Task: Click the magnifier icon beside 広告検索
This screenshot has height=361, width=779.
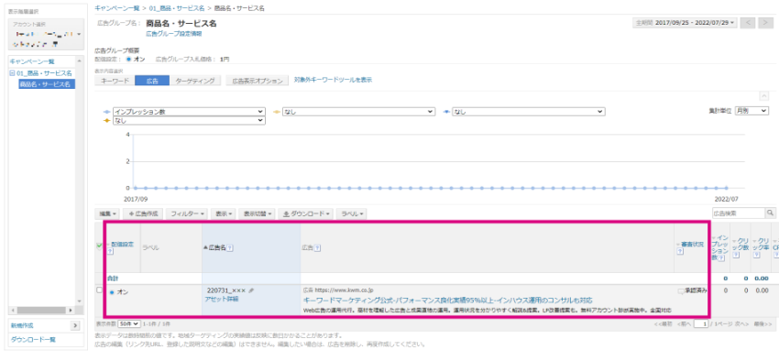Action: point(771,213)
